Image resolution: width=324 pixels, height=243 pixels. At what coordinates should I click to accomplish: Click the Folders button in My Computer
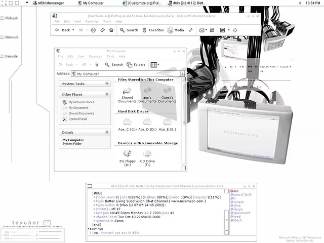(x=136, y=65)
